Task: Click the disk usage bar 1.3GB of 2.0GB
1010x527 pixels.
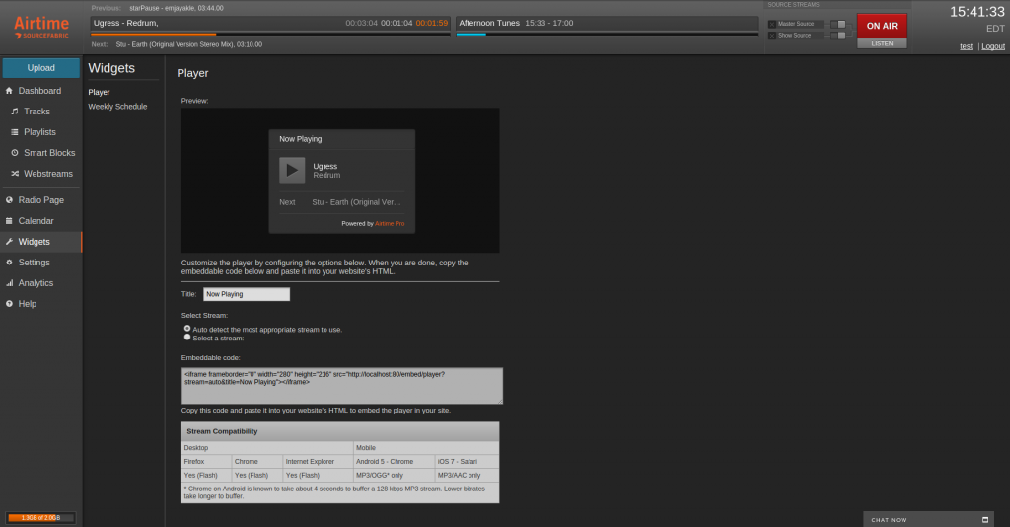Action: pos(40,517)
